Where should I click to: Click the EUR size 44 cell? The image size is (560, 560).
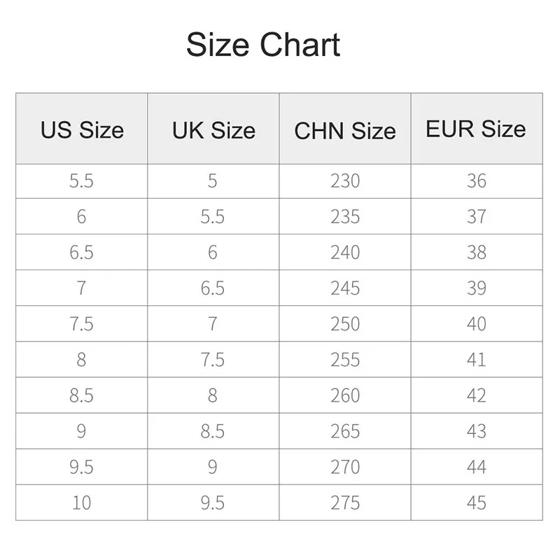point(476,467)
